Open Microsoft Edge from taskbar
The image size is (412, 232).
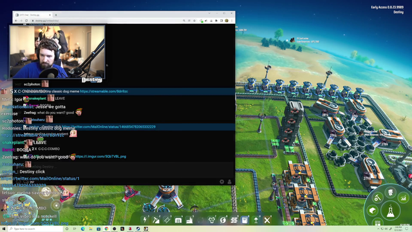(x=83, y=229)
